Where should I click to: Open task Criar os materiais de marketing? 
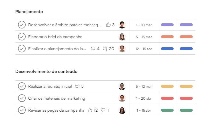point(57,98)
